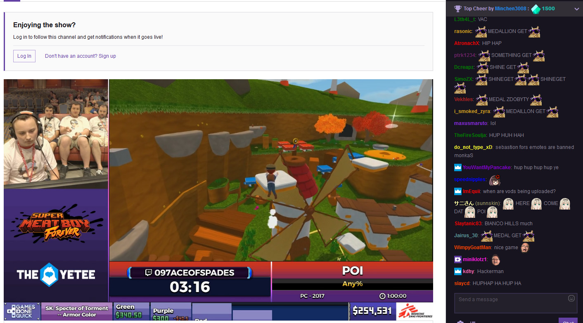The width and height of the screenshot is (583, 323).
Task: Click username Slaytanic83 in chat
Action: [x=468, y=224]
